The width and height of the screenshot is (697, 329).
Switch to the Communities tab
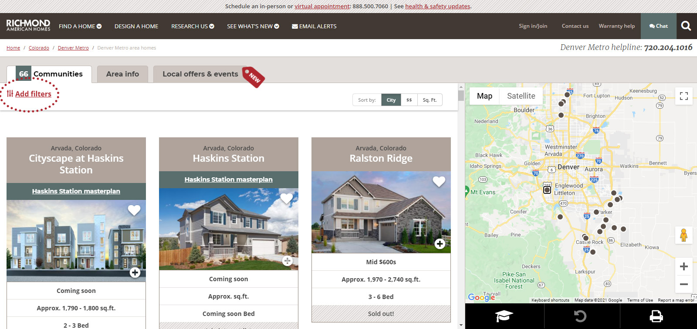pyautogui.click(x=49, y=74)
